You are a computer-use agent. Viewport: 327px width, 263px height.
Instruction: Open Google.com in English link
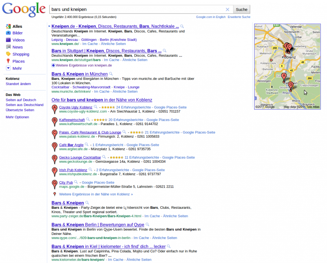pos(211,17)
